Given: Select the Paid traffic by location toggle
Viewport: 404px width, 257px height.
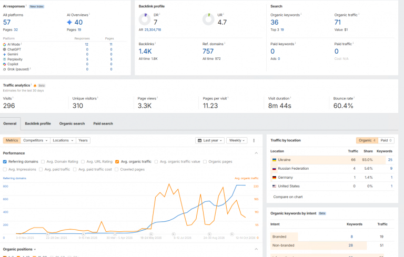Looking at the screenshot, I should [x=386, y=140].
